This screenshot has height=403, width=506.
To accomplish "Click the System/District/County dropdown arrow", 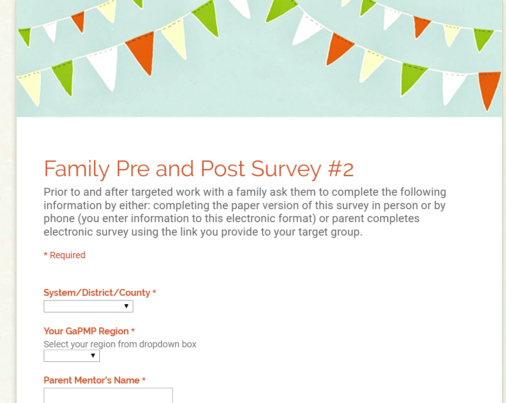I will tap(126, 306).
